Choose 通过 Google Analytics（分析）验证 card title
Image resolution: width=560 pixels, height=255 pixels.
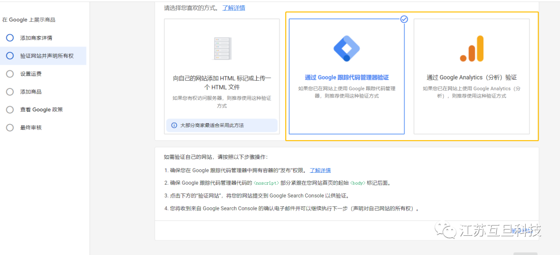(471, 78)
